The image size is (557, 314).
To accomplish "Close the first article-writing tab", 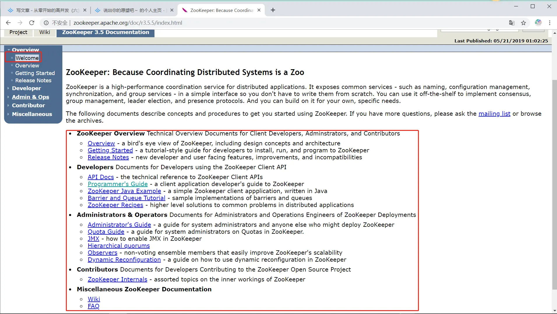I will (85, 10).
